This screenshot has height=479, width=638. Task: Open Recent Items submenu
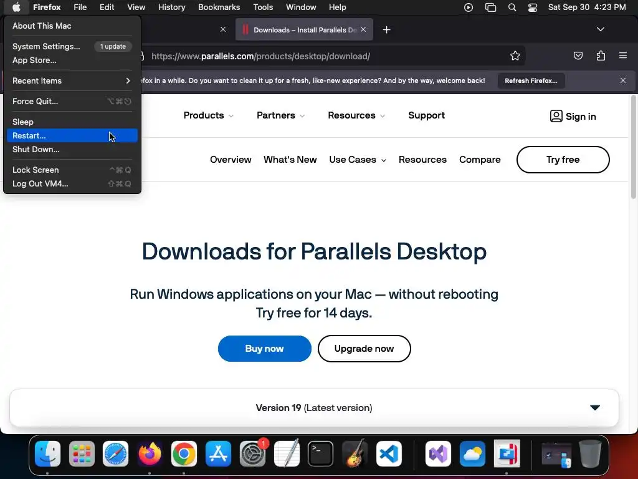click(72, 80)
